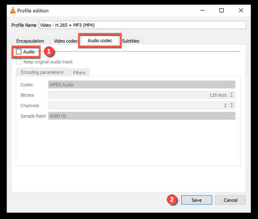This screenshot has height=219, width=258.
Task: Cancel the profile edition dialog
Action: [230, 200]
